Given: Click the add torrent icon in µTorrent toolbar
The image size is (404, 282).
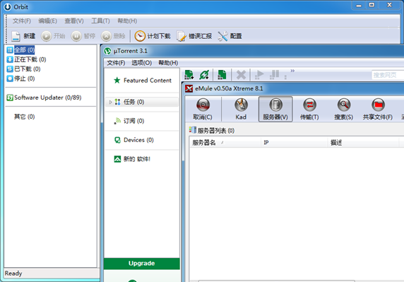Looking at the screenshot, I should click(x=189, y=75).
